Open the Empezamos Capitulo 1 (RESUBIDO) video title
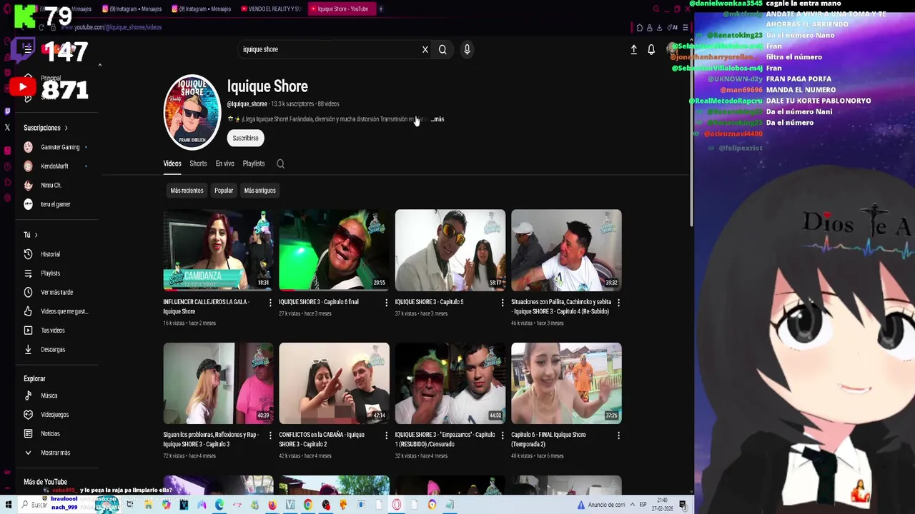The image size is (915, 514). (445, 439)
